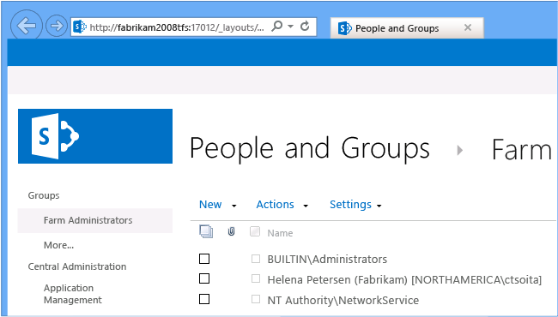
Task: Open the Helena Petersen (Fabrikam) entry
Action: [x=404, y=280]
